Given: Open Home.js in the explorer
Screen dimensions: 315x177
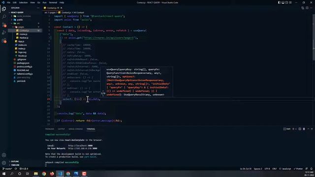Looking at the screenshot, I should tap(23, 34).
